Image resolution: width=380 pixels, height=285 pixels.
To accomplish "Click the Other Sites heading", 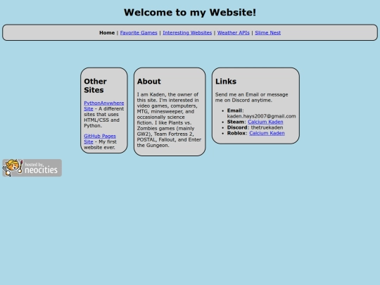I will [x=95, y=86].
